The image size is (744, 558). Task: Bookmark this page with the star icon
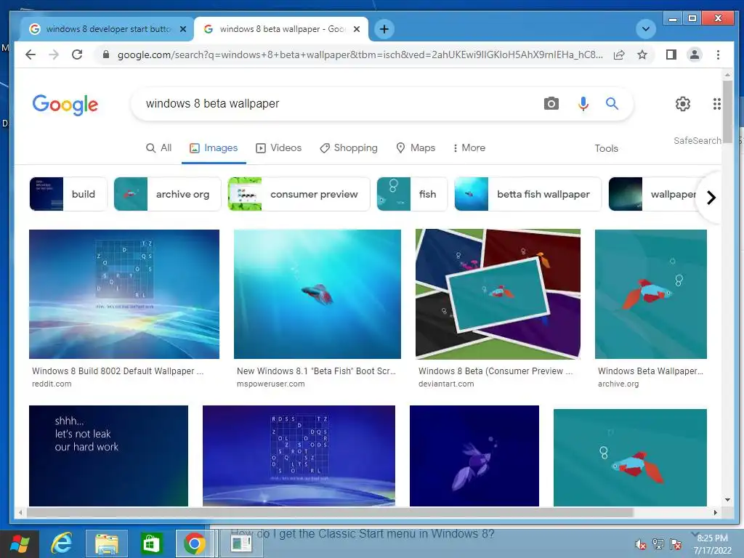point(642,54)
